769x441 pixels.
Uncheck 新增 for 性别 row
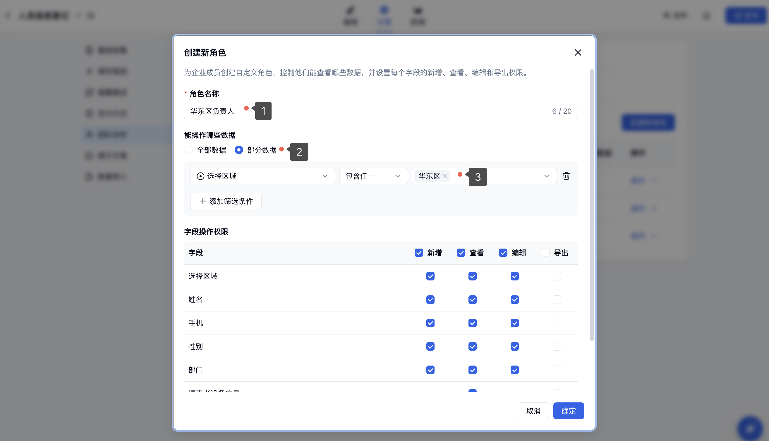pos(430,346)
